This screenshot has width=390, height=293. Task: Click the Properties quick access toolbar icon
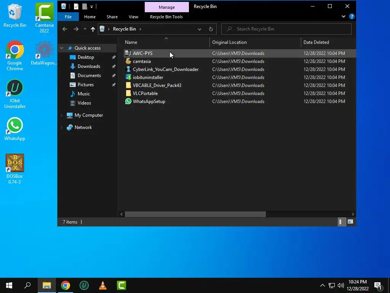[76, 6]
